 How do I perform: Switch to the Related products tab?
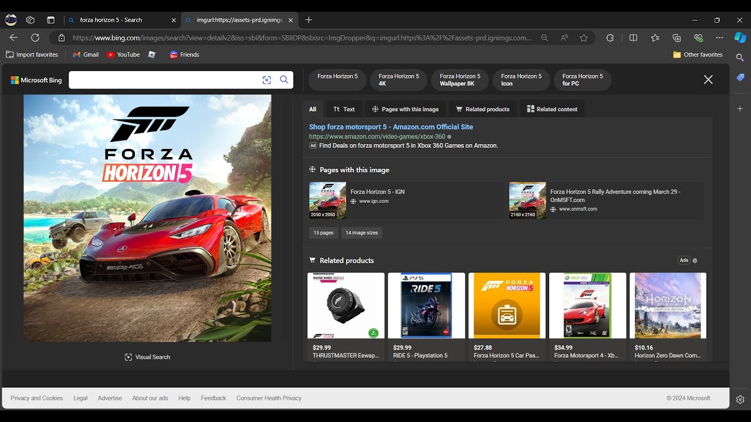482,109
